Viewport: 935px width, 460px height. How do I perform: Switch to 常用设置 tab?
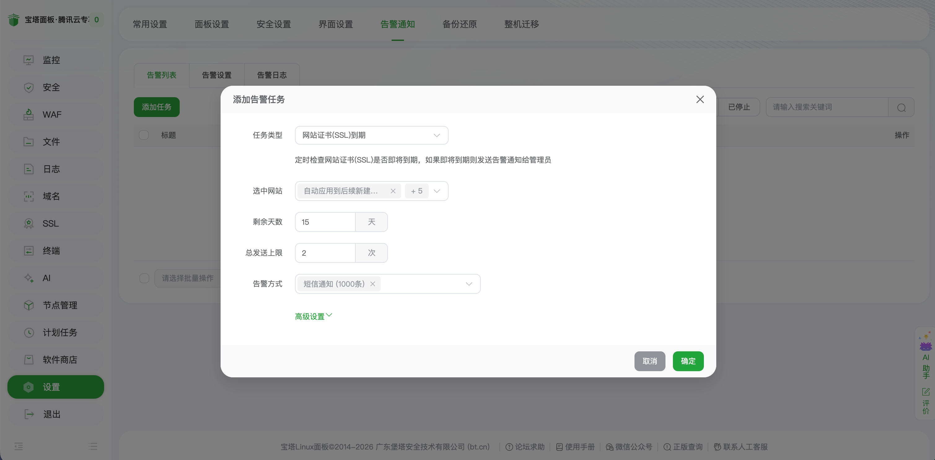coord(150,24)
